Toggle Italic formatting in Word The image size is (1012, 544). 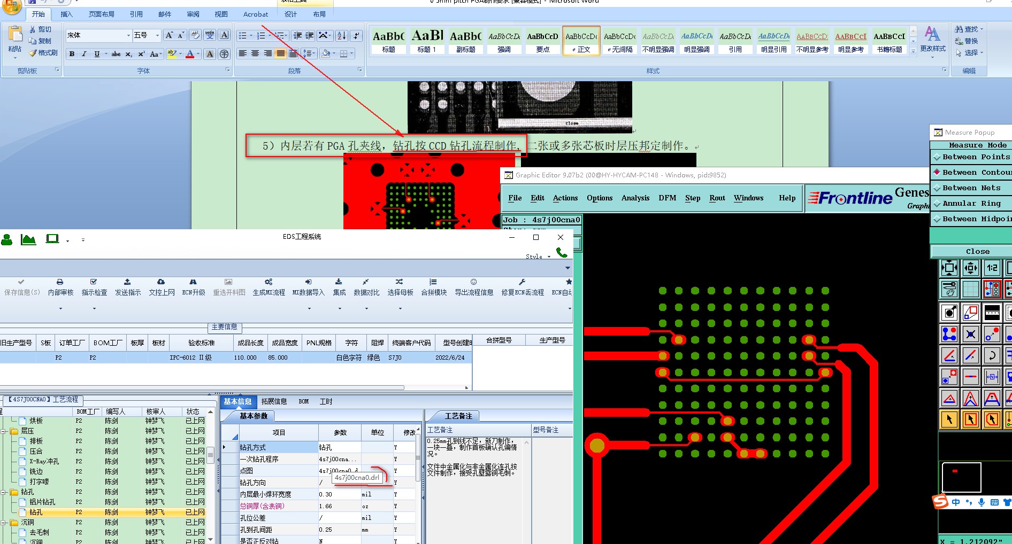(84, 54)
